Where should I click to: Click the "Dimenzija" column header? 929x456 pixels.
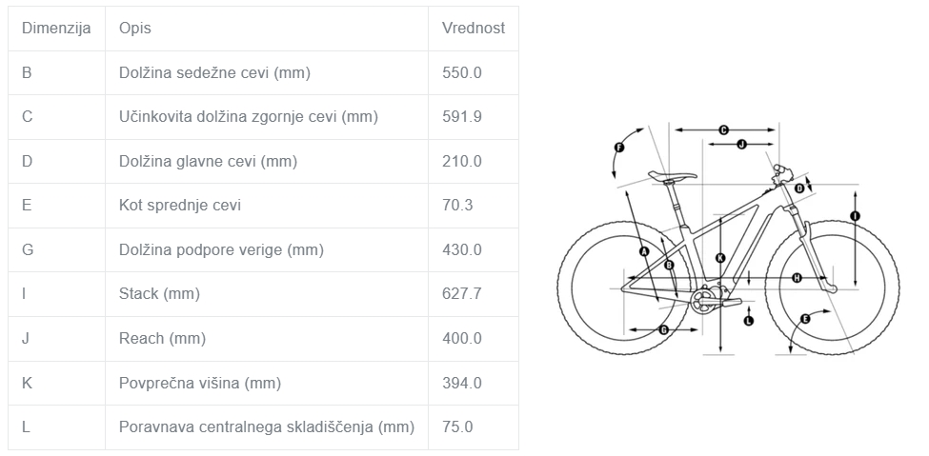[x=56, y=28]
